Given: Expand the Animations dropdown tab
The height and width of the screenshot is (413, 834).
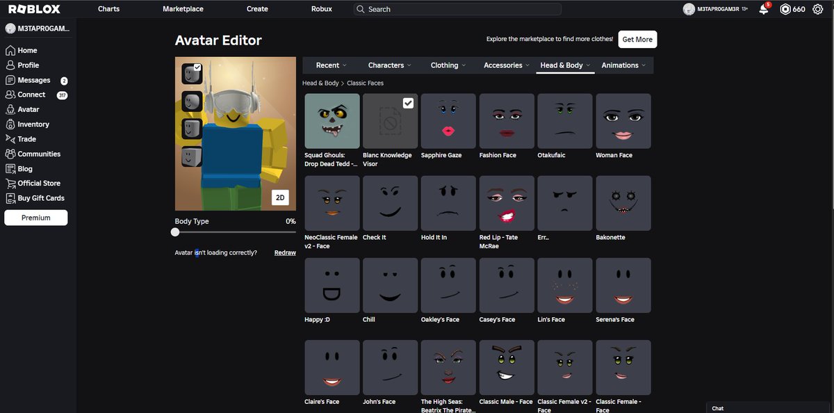Looking at the screenshot, I should click(623, 65).
